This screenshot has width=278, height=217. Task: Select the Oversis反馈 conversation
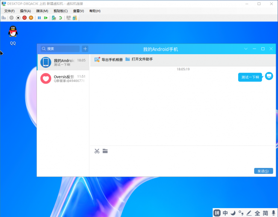[x=63, y=78]
